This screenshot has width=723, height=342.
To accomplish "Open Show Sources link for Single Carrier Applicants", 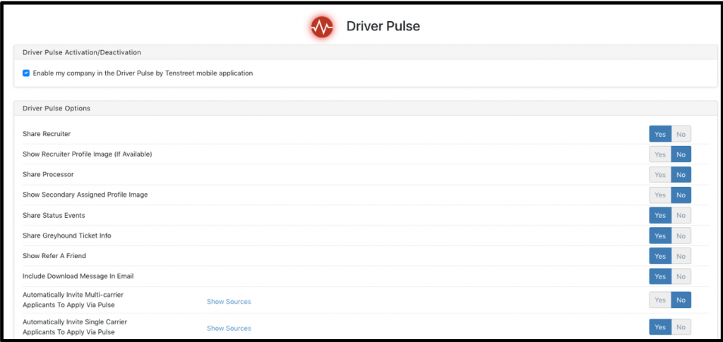I will [229, 329].
